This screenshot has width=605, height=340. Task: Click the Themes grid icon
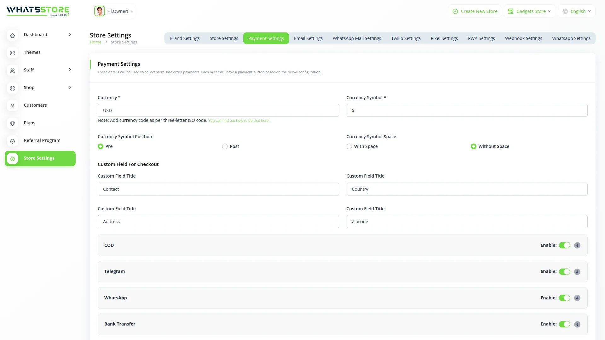click(x=12, y=53)
